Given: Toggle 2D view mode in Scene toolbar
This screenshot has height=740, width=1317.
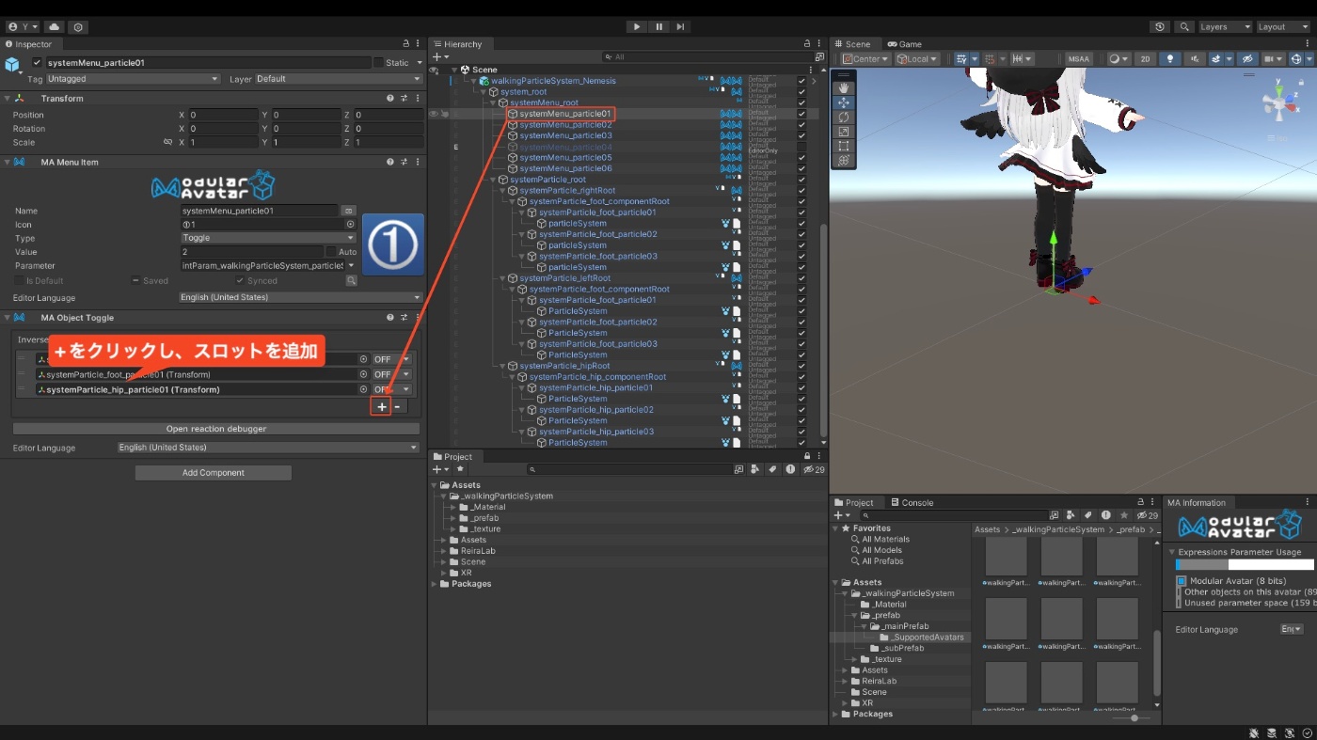Looking at the screenshot, I should [x=1145, y=59].
